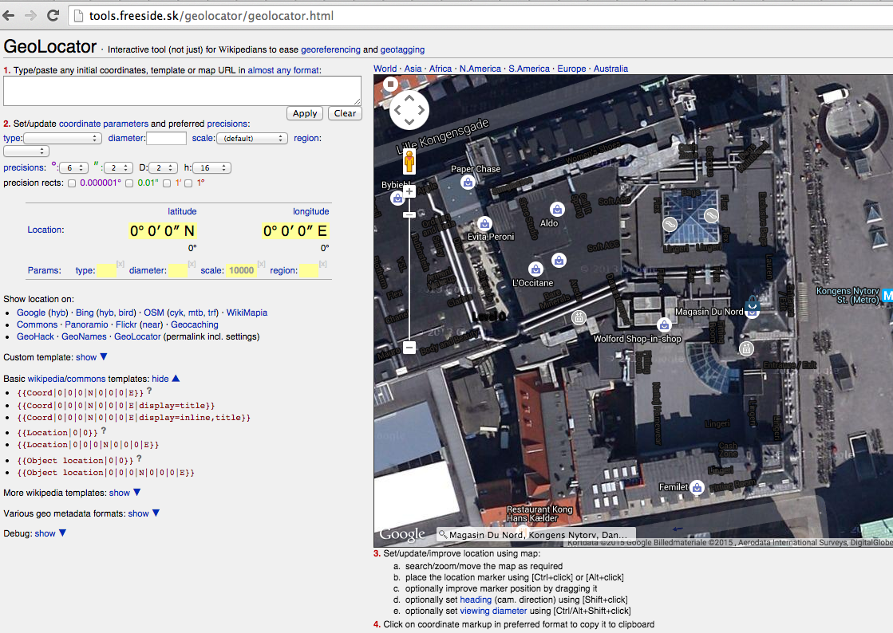Jump the map to World view

(x=385, y=69)
